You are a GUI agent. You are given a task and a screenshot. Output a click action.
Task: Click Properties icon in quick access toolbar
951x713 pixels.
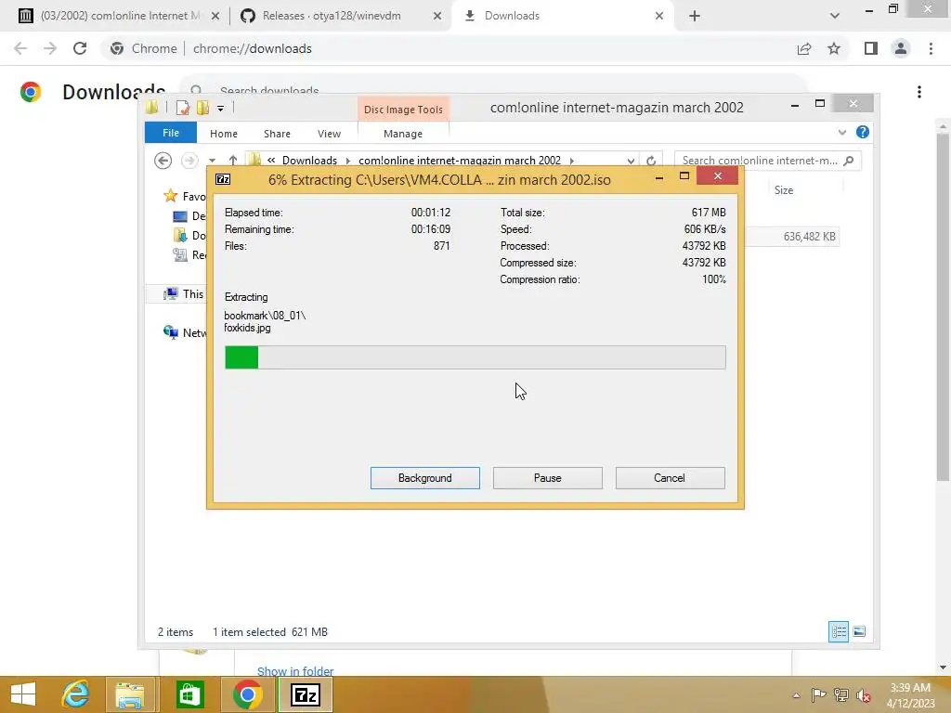pyautogui.click(x=183, y=108)
